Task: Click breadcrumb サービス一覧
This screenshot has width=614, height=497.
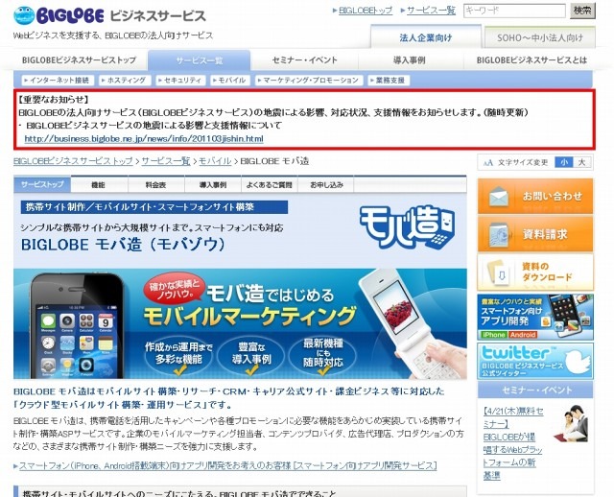Action: tap(166, 161)
